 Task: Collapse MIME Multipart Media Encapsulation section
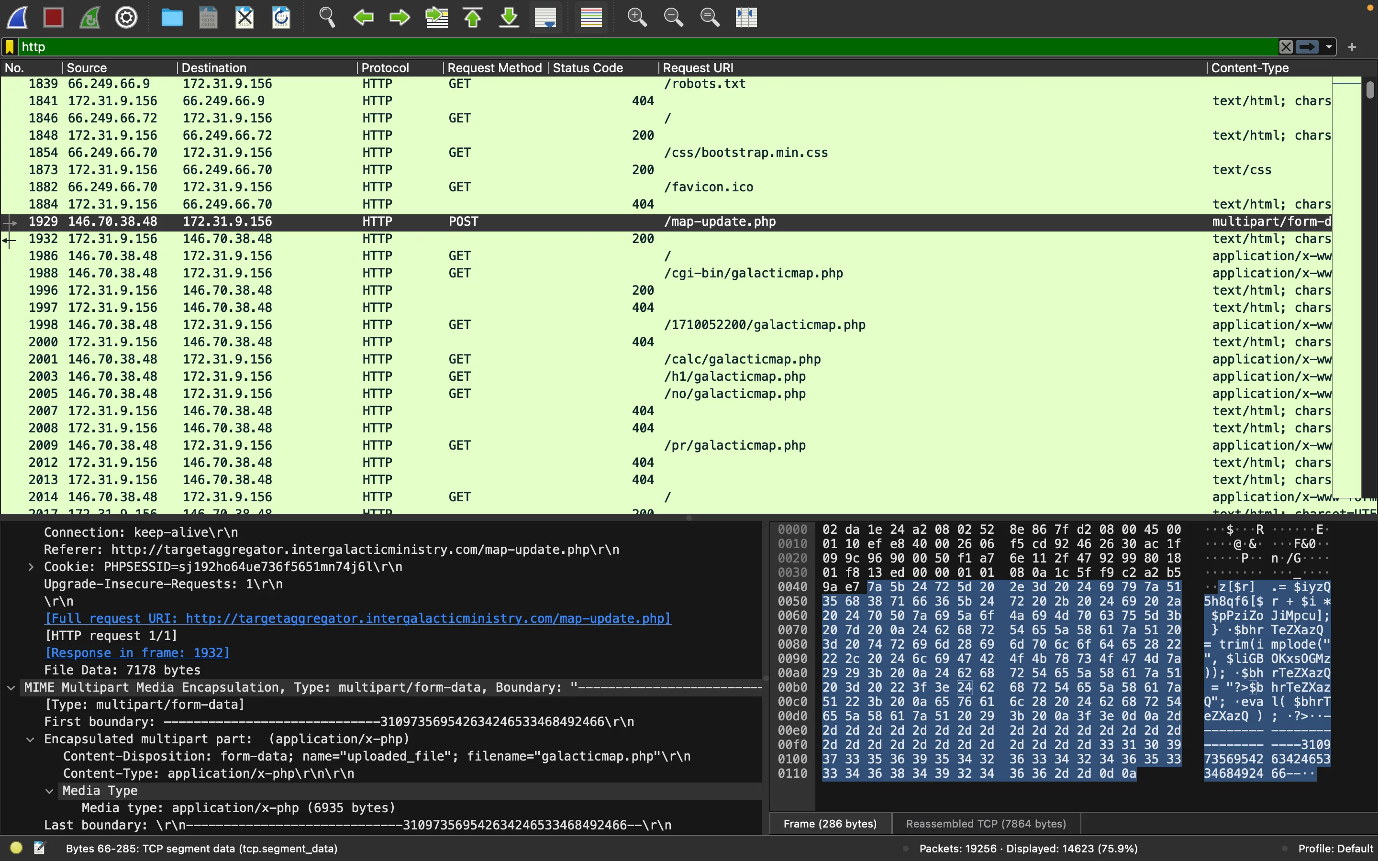11,688
